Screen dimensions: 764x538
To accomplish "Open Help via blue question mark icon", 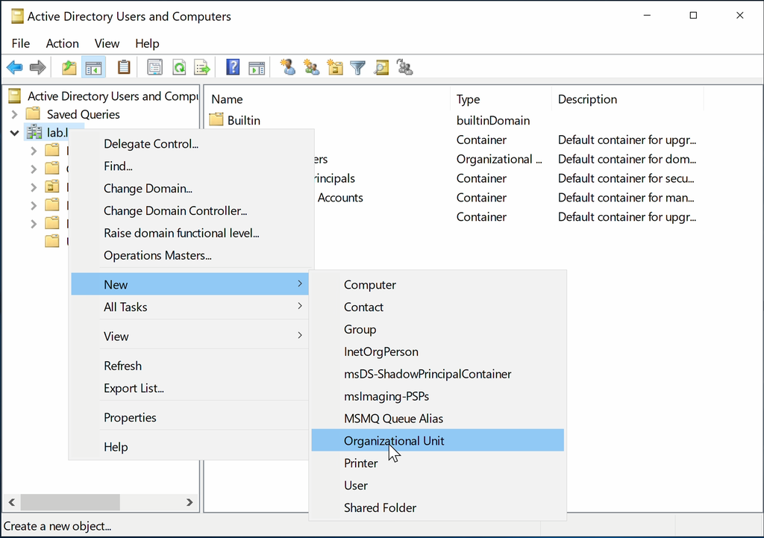I will [233, 67].
